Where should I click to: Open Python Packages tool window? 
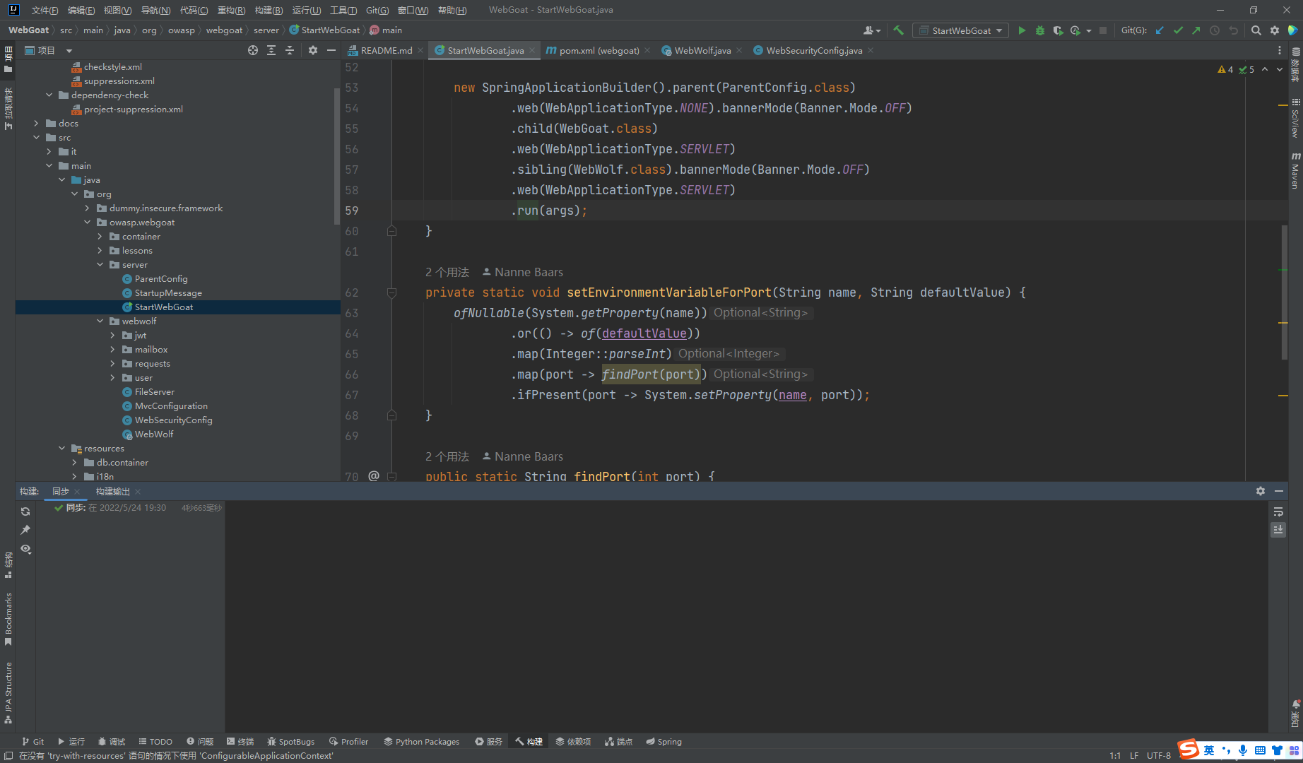(421, 741)
